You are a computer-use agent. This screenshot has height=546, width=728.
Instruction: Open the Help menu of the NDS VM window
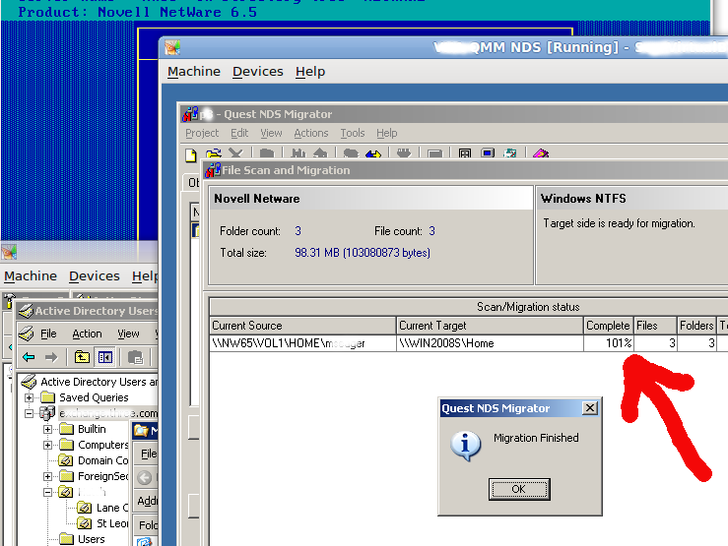click(310, 72)
